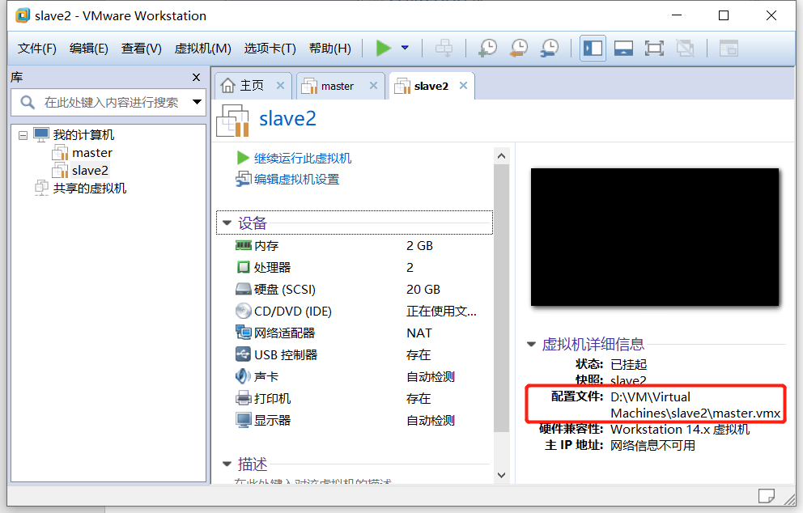Click the scroll down arrow in device pane
The width and height of the screenshot is (803, 513).
pos(501,475)
